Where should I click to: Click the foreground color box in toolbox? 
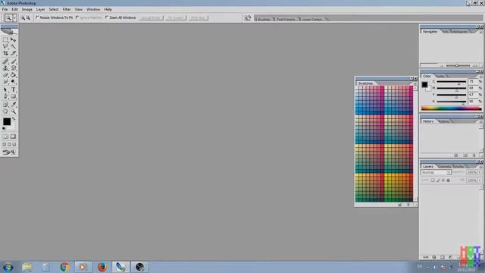coord(7,121)
